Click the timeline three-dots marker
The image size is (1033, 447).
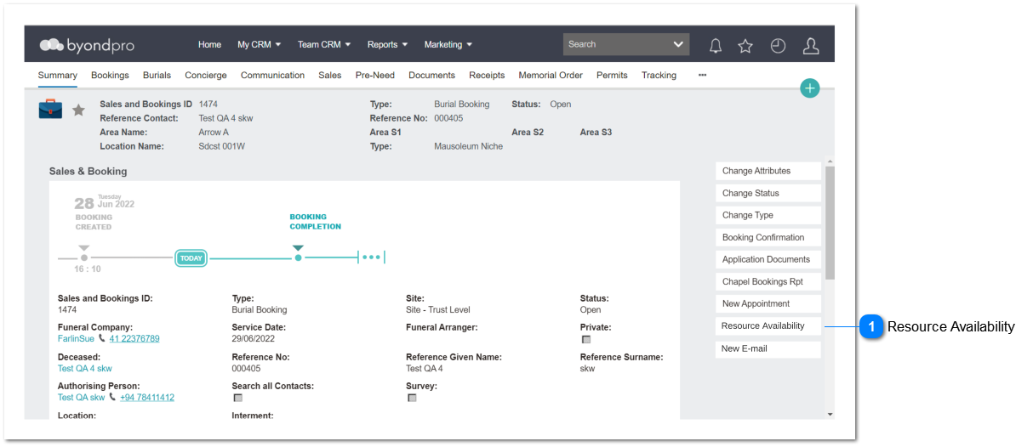(371, 257)
